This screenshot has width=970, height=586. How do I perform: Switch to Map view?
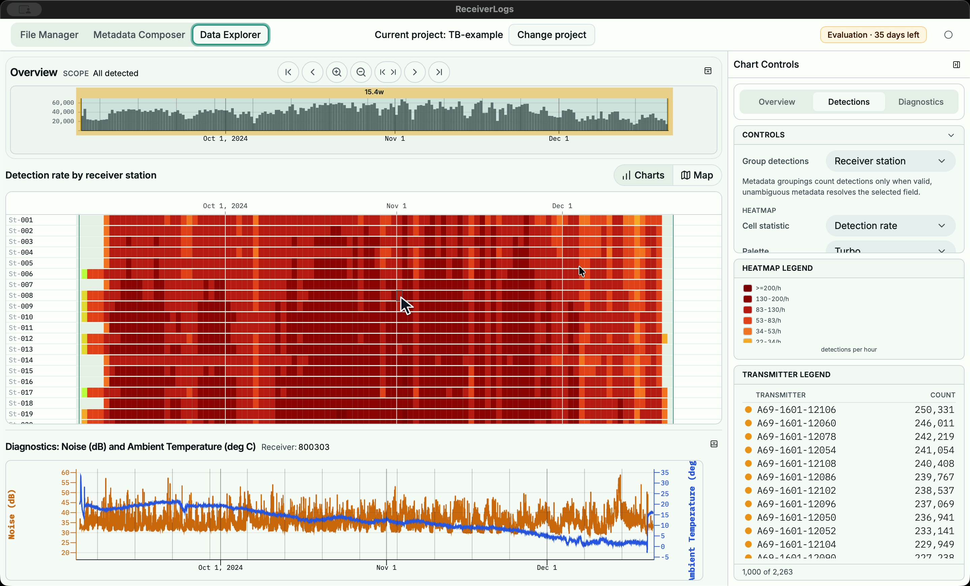[697, 175]
